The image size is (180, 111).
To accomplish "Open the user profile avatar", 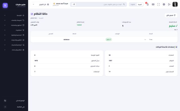I will [x=175, y=4].
